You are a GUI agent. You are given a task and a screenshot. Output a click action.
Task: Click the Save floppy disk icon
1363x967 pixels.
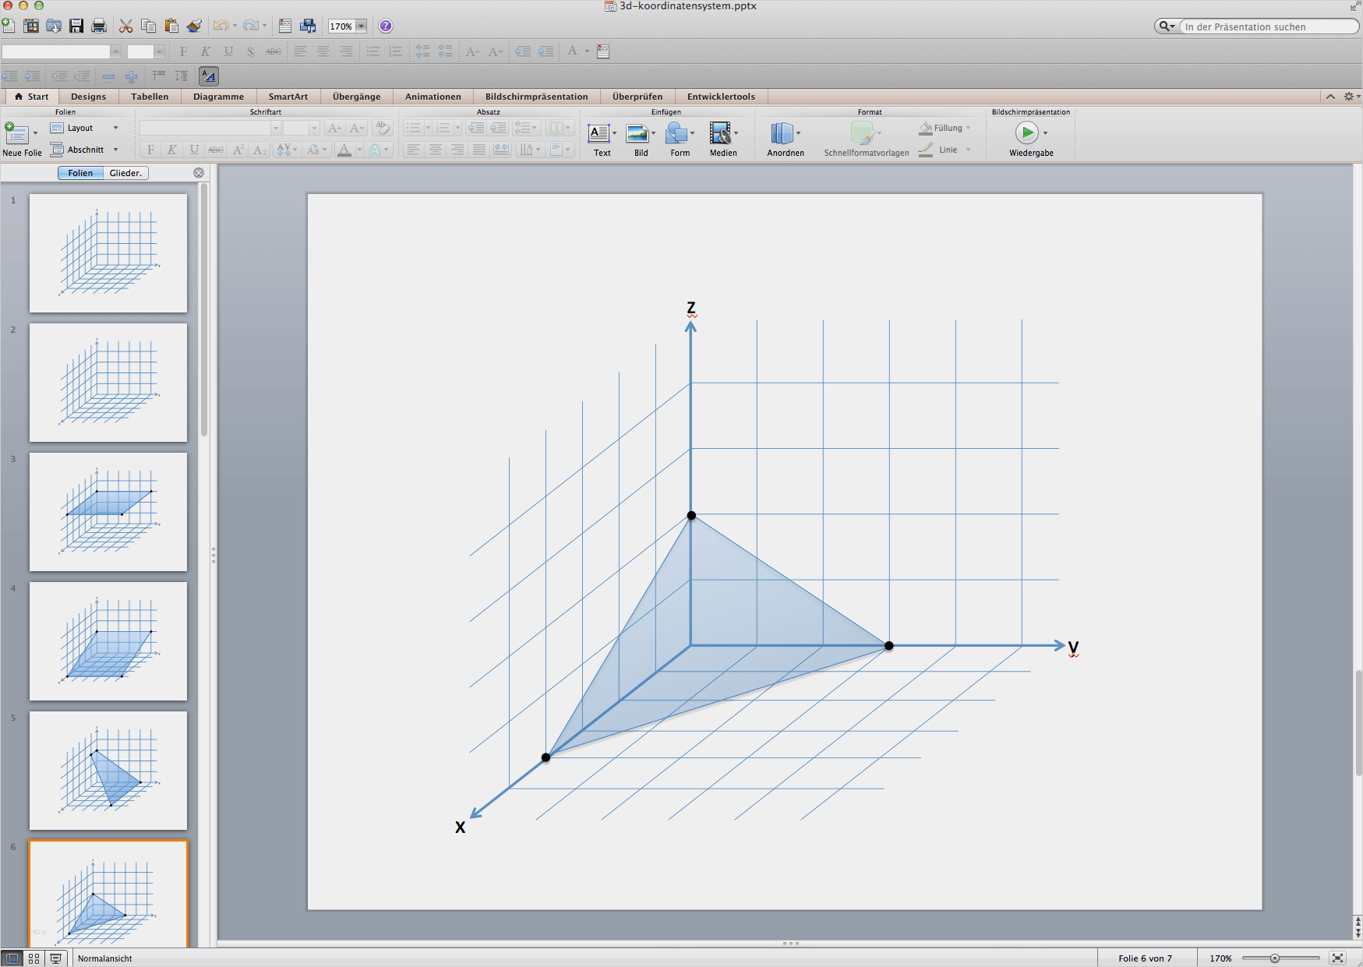click(76, 26)
